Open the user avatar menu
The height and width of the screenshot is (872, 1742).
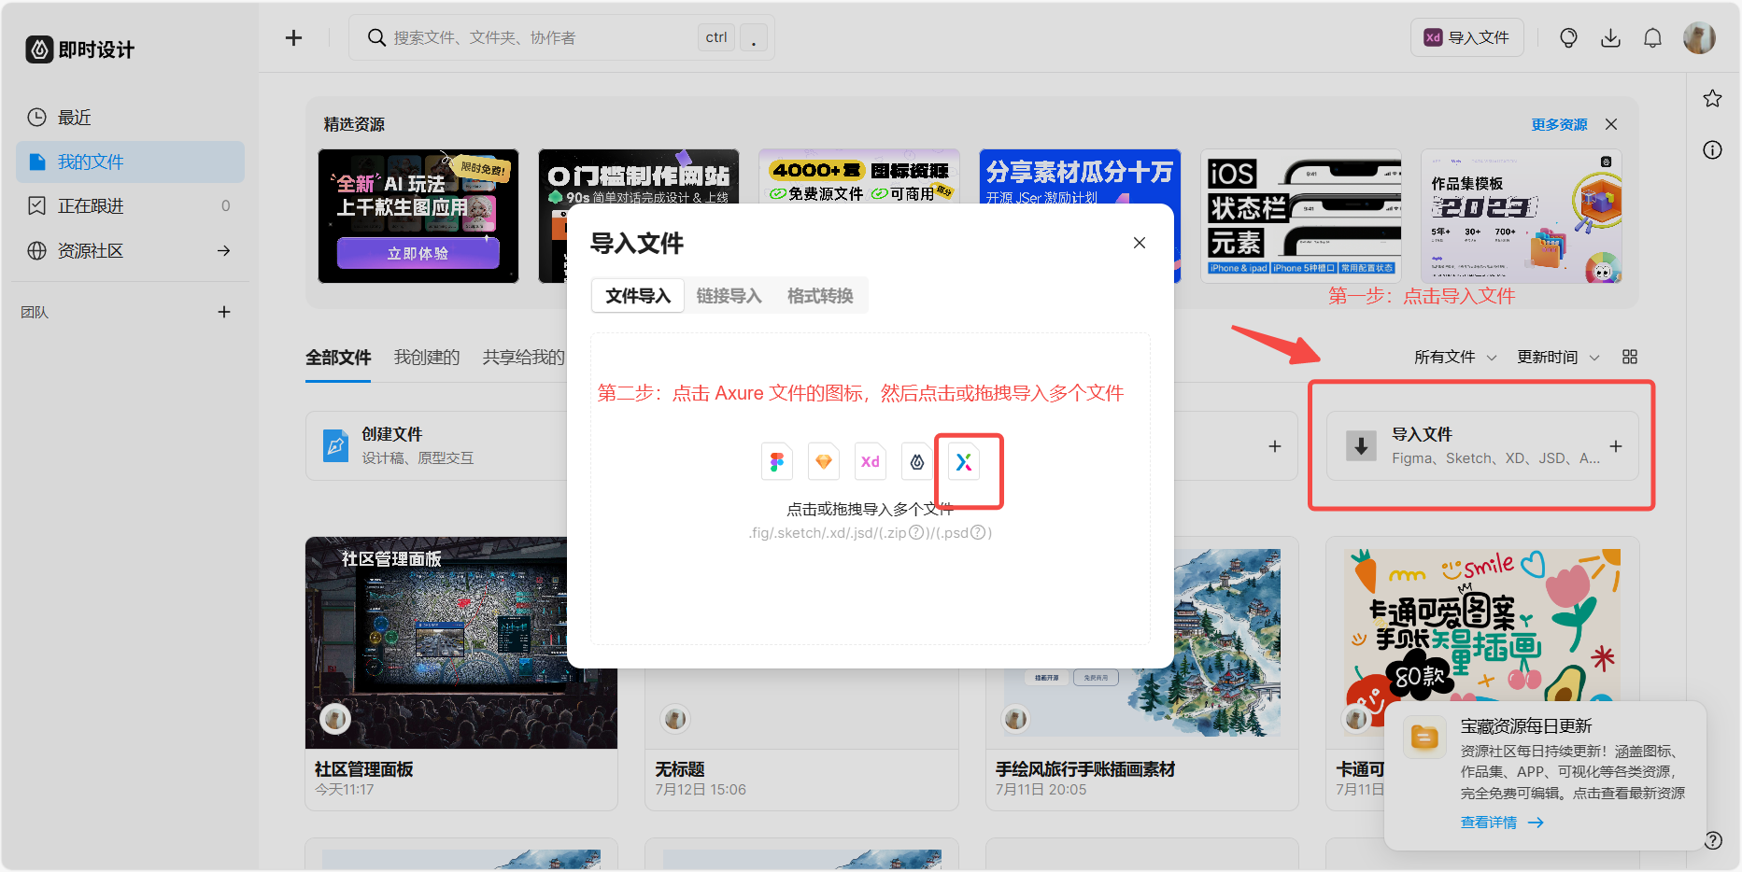point(1698,37)
